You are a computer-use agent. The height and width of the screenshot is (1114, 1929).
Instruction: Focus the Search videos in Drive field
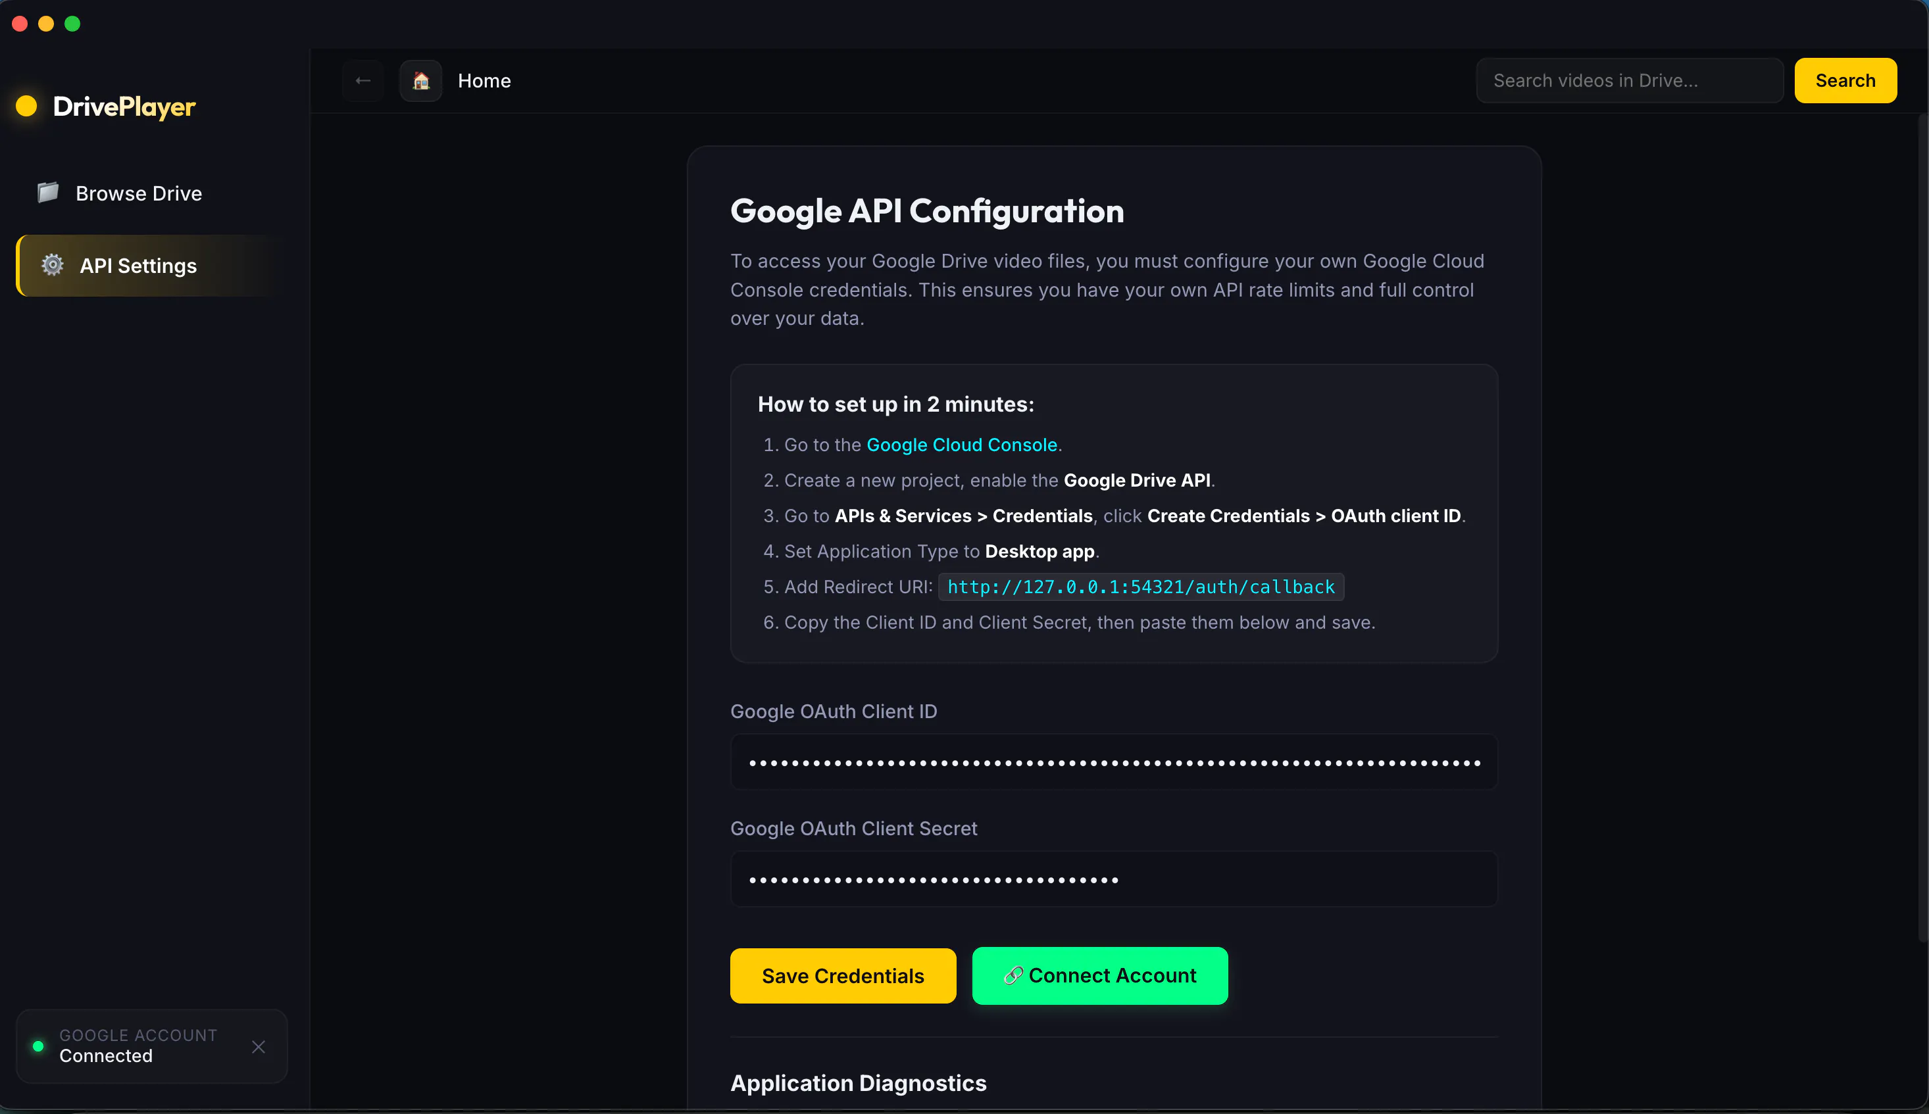point(1629,80)
